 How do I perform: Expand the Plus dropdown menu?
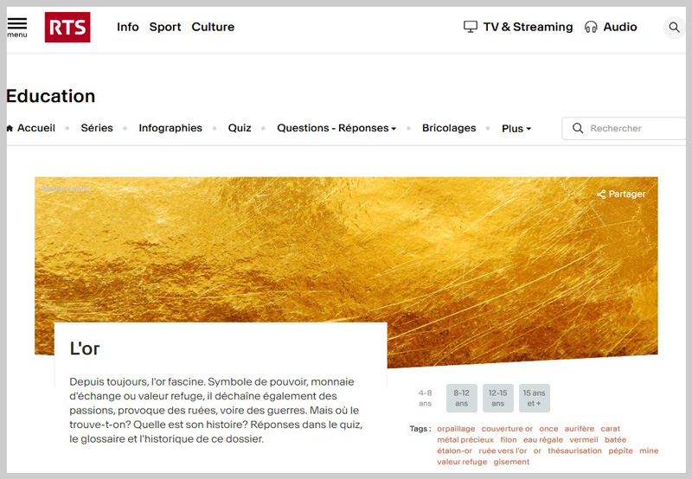(516, 128)
